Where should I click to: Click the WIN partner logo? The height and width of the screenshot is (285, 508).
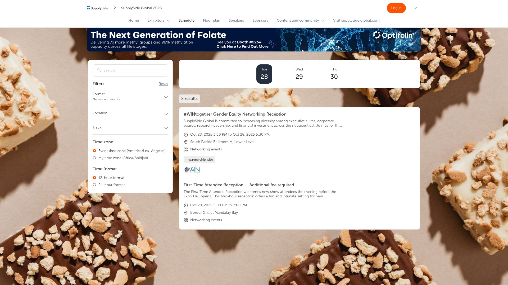tap(192, 169)
